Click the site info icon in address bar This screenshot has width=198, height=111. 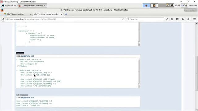7,19
